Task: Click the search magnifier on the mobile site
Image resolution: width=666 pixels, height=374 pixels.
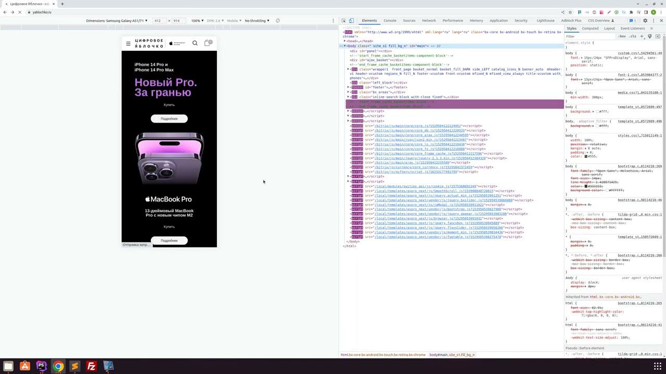Action: [x=195, y=43]
